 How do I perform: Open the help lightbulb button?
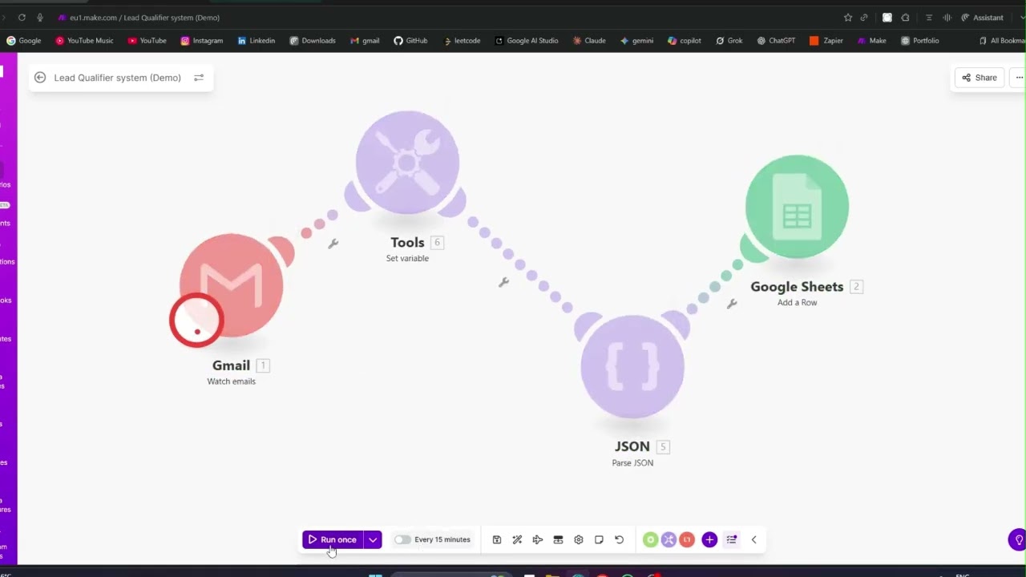pyautogui.click(x=1017, y=539)
